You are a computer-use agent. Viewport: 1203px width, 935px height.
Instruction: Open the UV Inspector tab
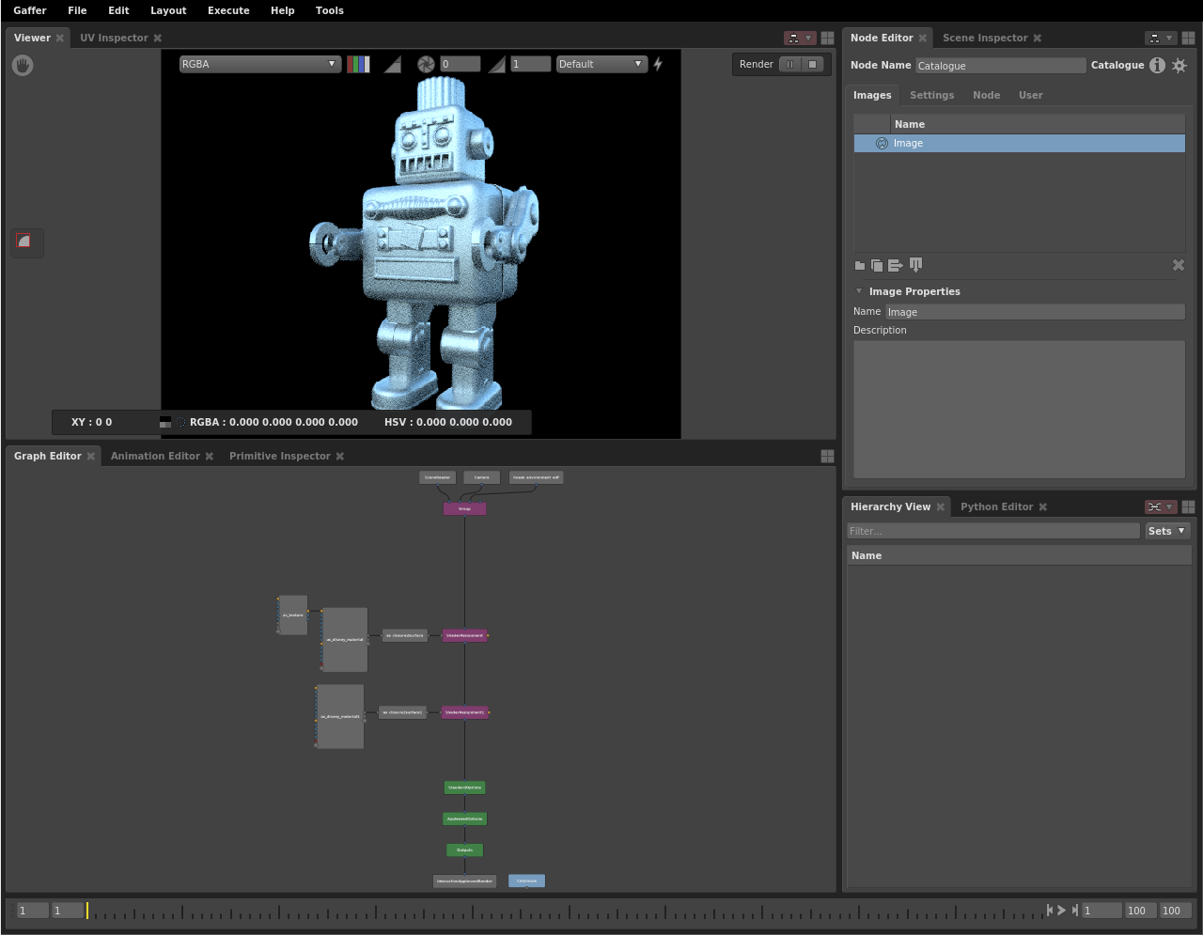[114, 38]
